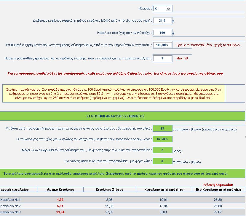Focus the desired increase field showing 100,00%
The width and height of the screenshot is (246, 216).
pyautogui.click(x=162, y=45)
